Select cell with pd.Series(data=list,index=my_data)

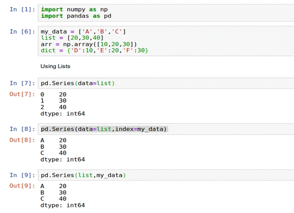(166, 129)
